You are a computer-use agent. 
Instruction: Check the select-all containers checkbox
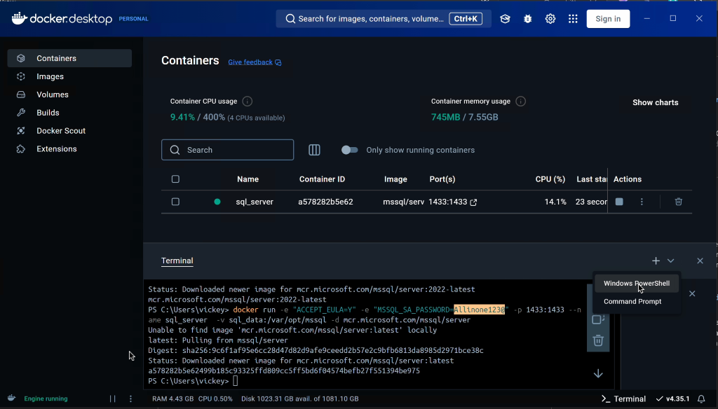click(x=175, y=179)
